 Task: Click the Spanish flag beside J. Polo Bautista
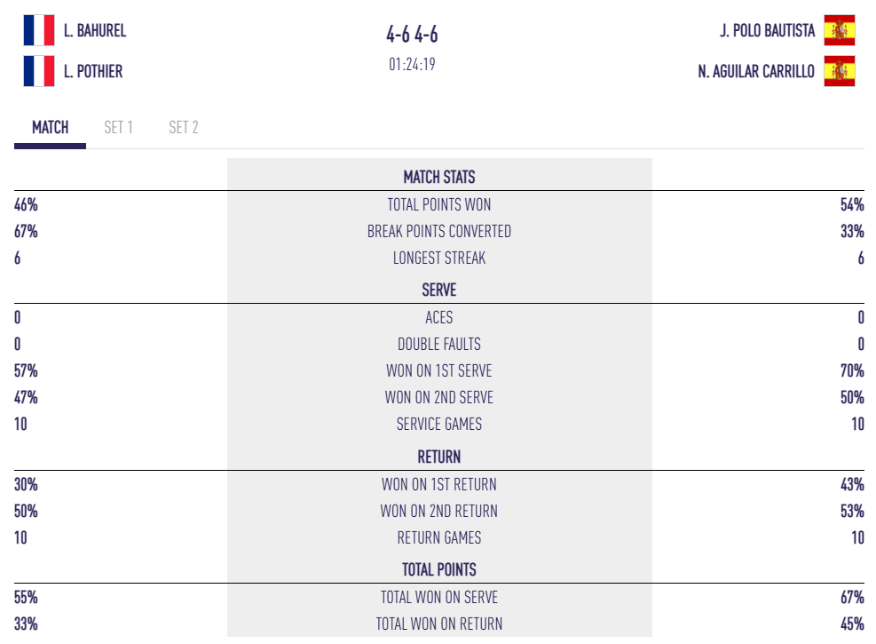[x=839, y=30]
